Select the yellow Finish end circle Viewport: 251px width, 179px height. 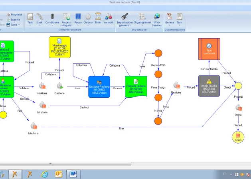coord(238,137)
